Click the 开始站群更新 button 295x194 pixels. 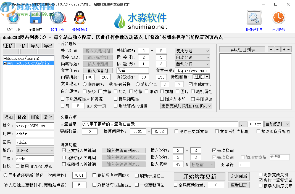[200, 176]
